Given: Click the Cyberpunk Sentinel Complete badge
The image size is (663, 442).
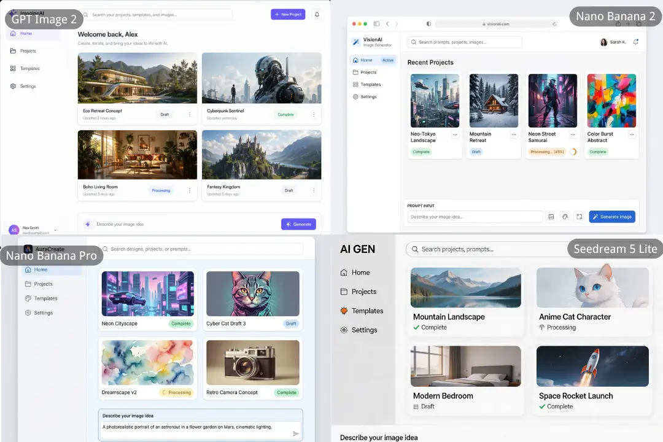Looking at the screenshot, I should 286,115.
